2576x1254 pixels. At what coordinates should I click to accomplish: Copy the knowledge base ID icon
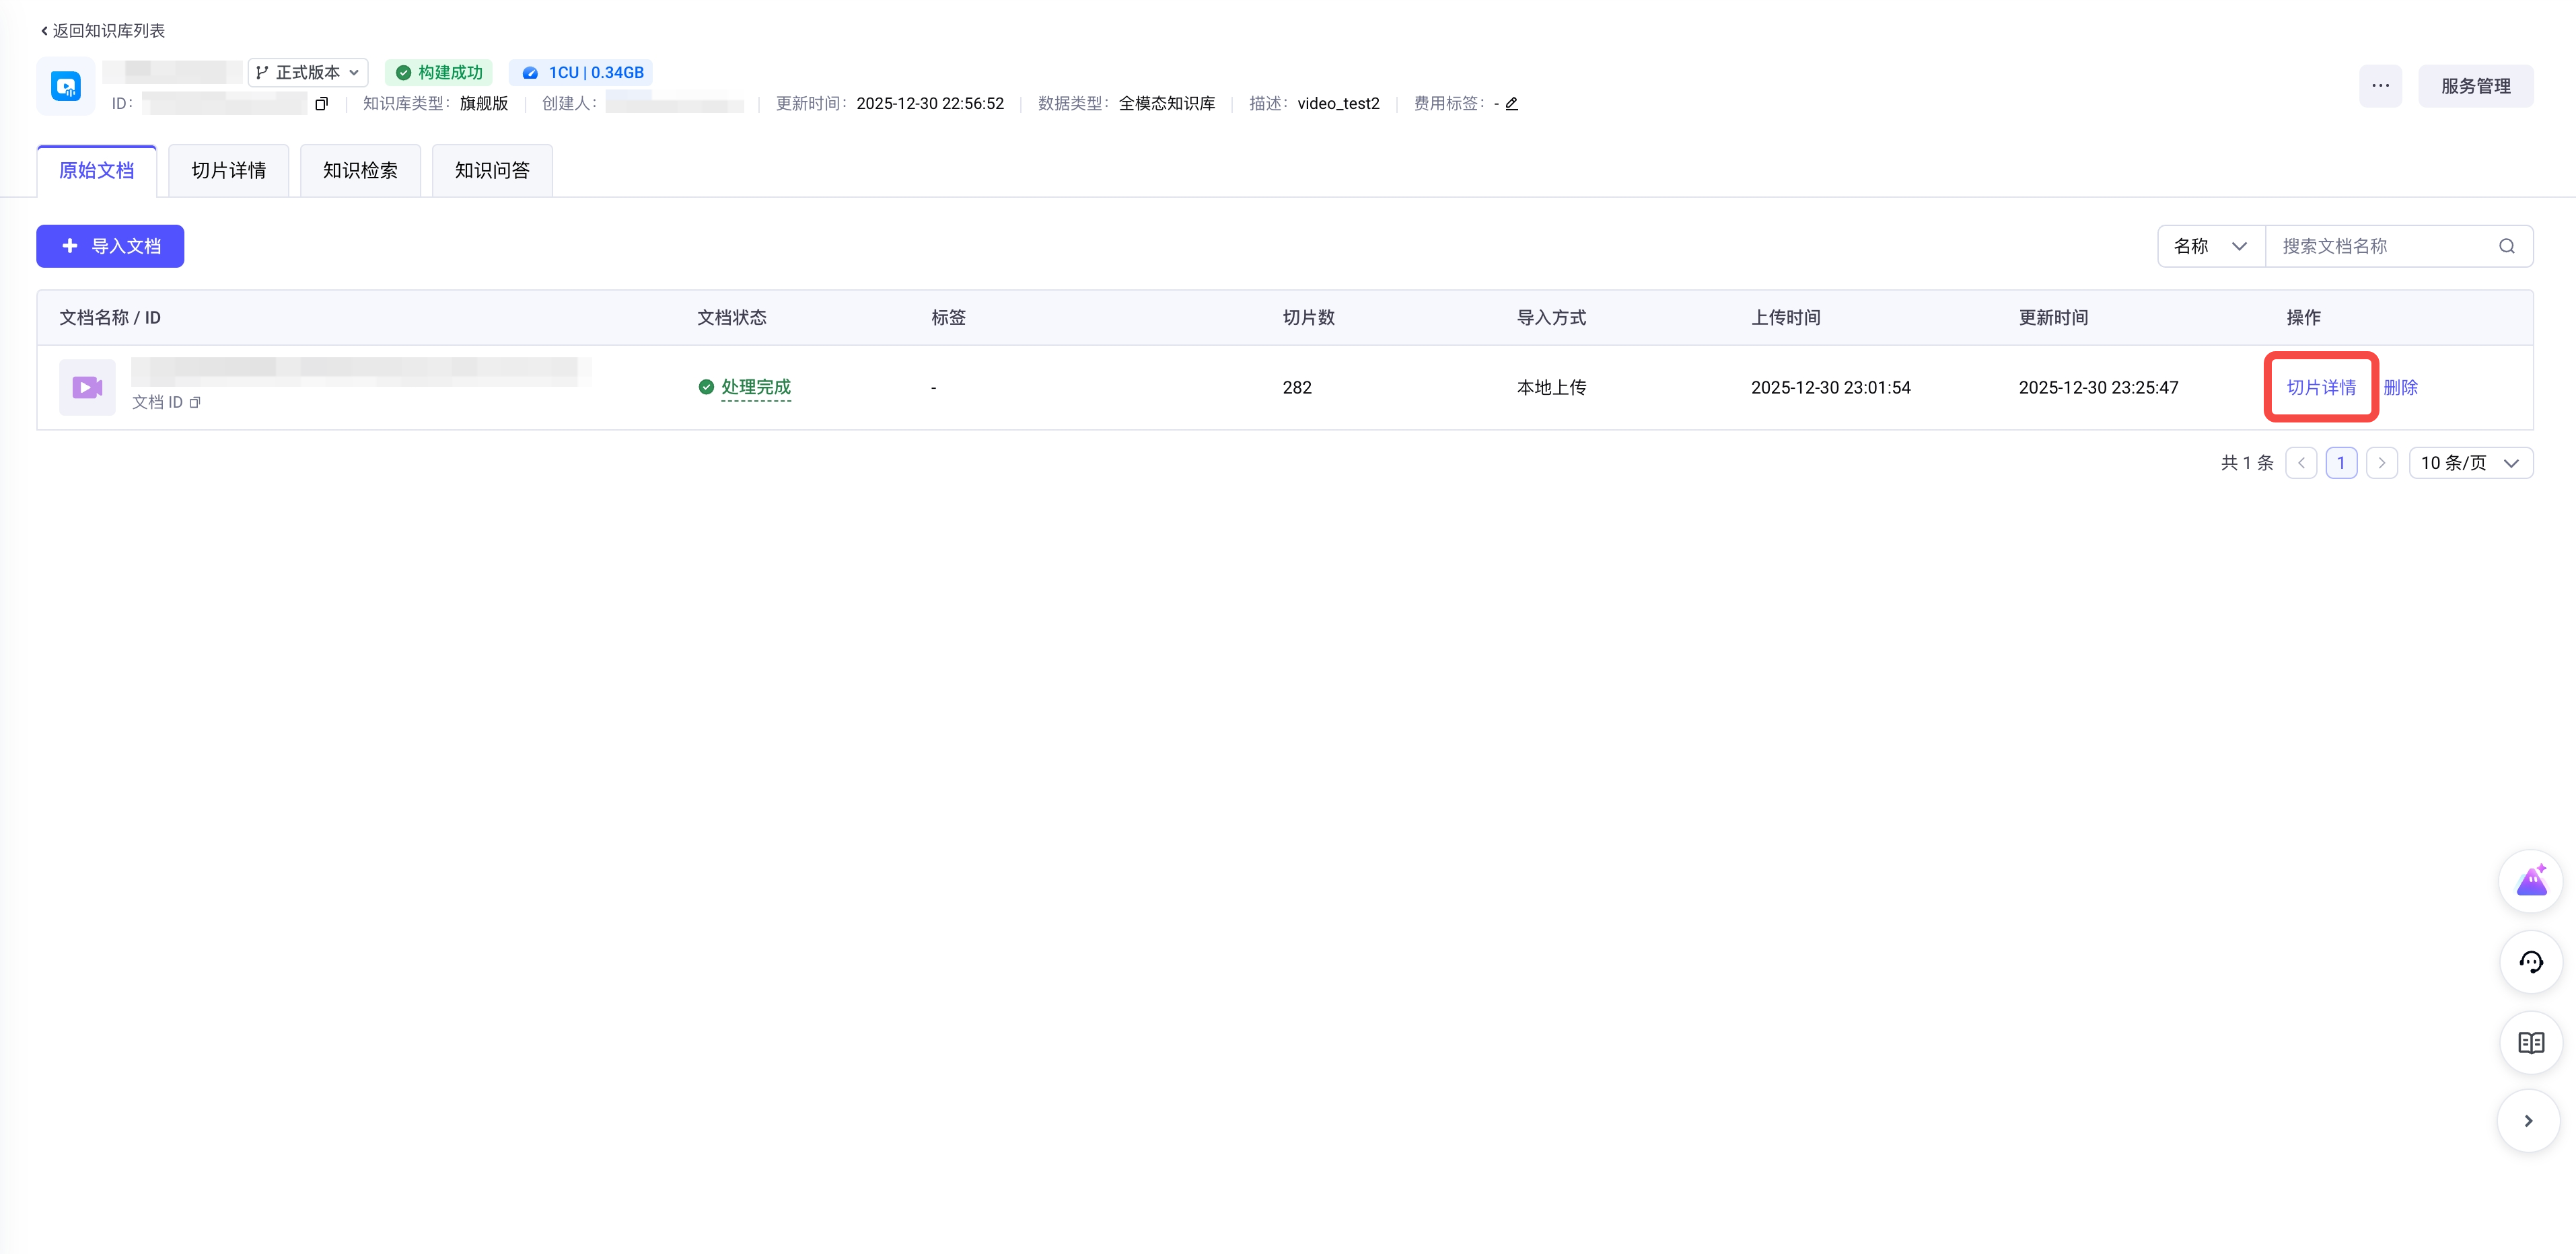click(321, 104)
